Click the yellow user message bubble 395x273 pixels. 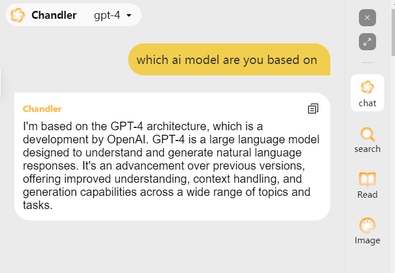229,59
